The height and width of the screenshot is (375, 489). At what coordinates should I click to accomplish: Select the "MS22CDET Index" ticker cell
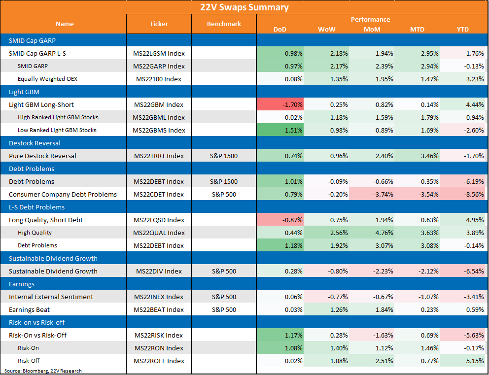(159, 194)
